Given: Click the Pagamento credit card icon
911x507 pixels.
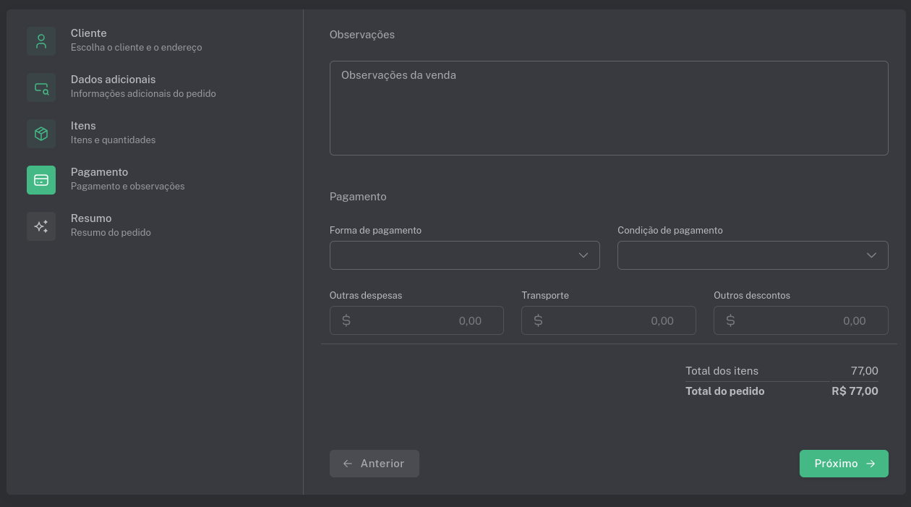Looking at the screenshot, I should (41, 180).
